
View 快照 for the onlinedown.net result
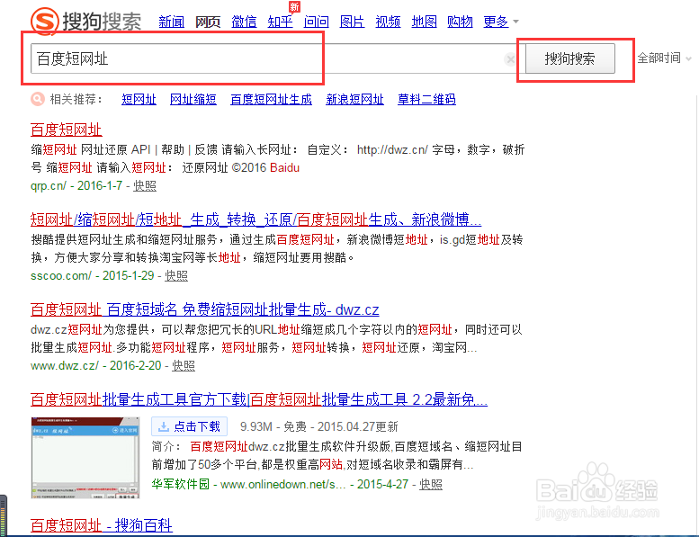click(x=431, y=485)
